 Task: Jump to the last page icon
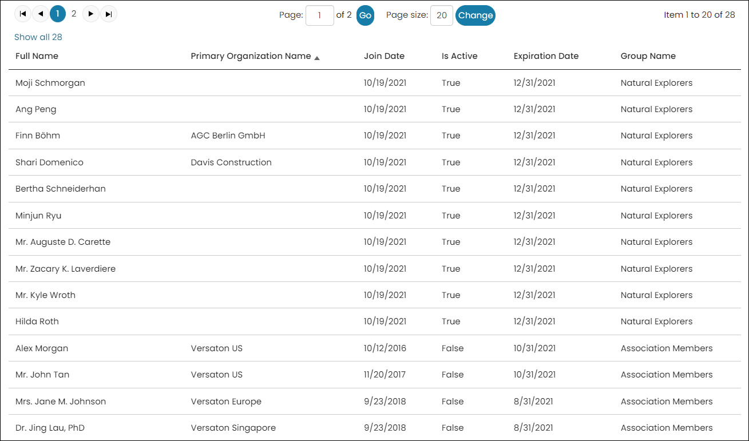point(109,14)
